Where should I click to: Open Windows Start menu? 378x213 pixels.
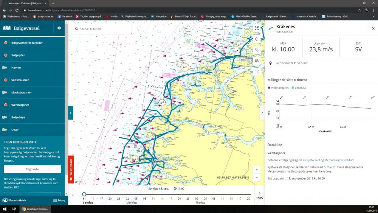[4, 209]
